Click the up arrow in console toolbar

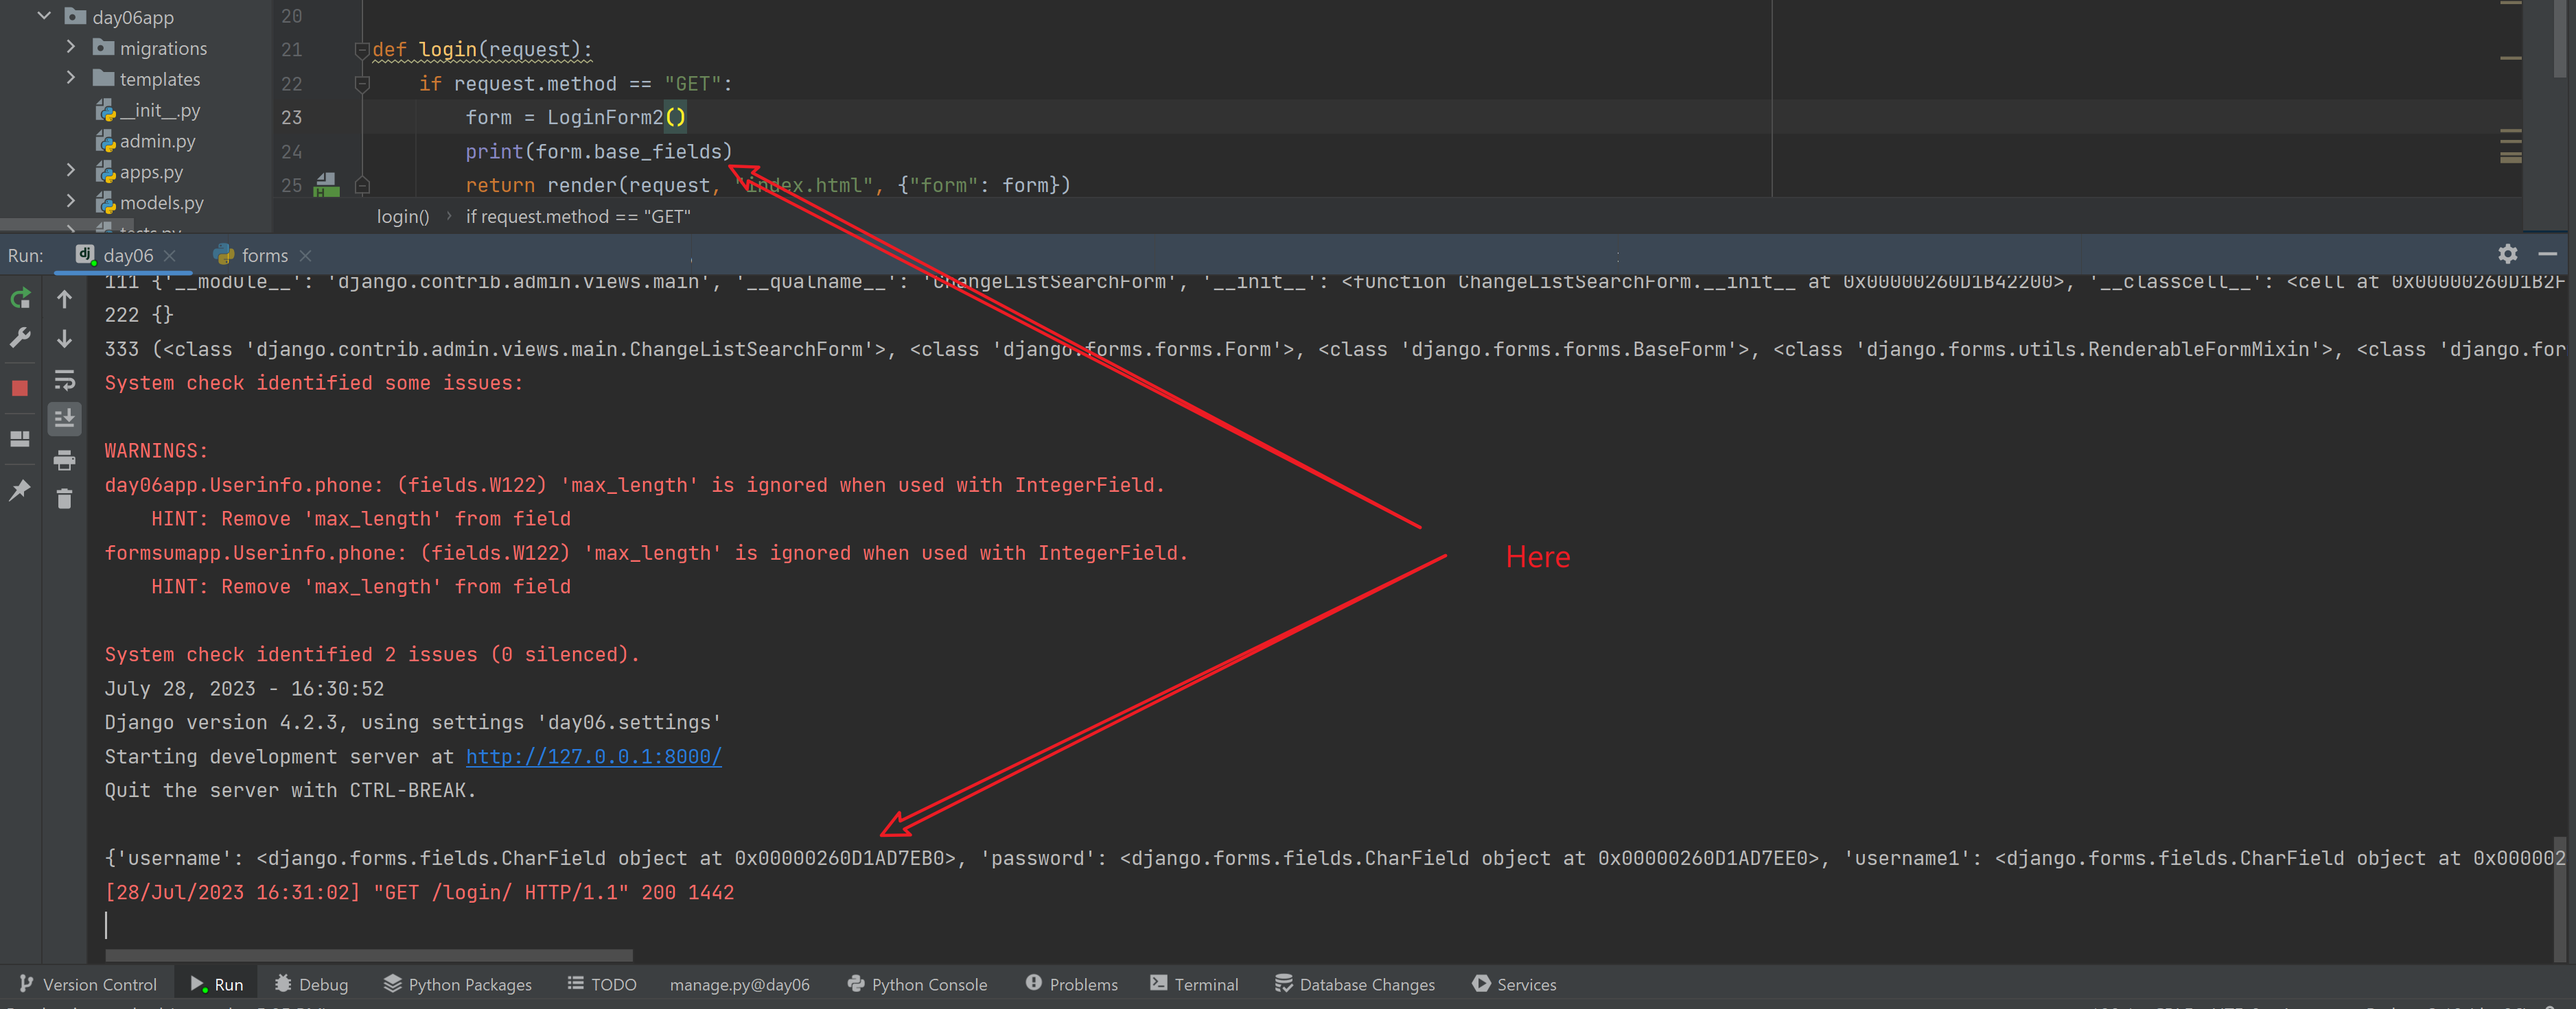click(x=64, y=298)
